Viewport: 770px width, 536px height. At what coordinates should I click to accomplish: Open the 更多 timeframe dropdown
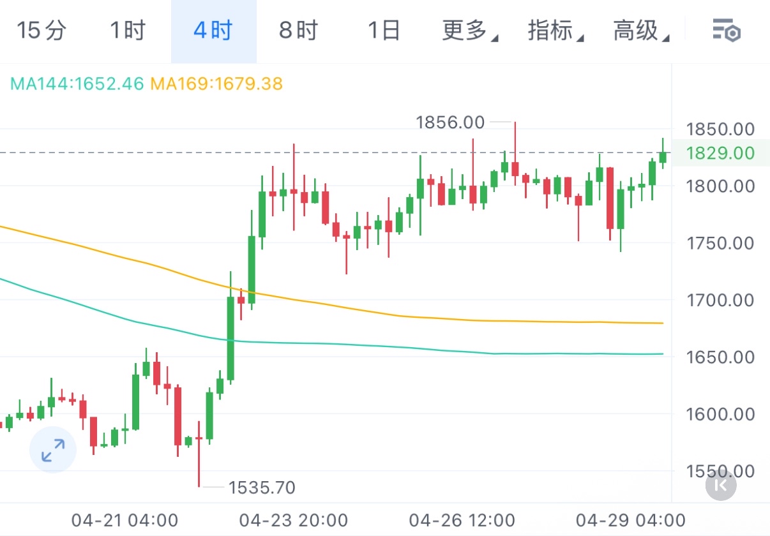pos(470,30)
